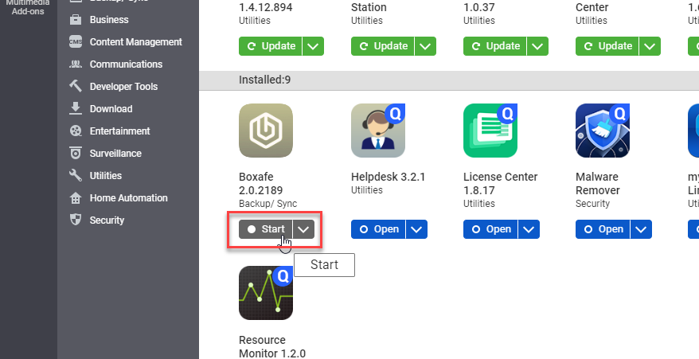Click the Helpdesk app icon

click(x=378, y=131)
